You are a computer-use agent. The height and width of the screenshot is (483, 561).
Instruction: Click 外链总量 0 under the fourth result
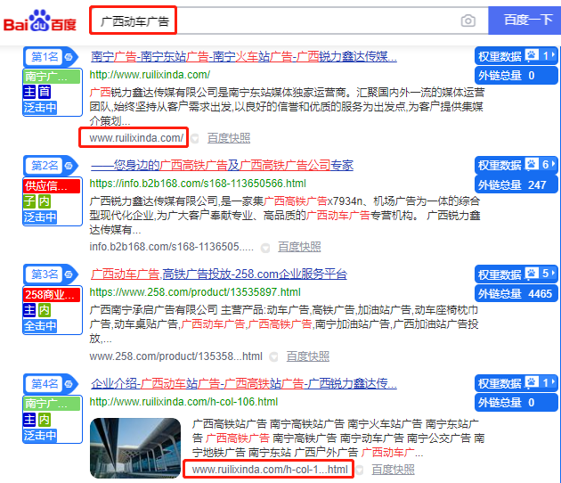tap(516, 403)
